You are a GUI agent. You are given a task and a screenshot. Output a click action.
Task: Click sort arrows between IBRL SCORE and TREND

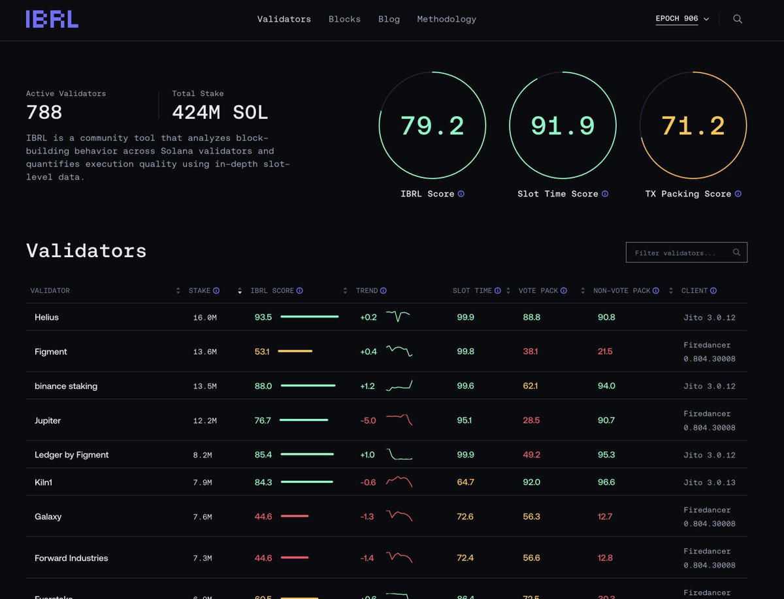(346, 291)
